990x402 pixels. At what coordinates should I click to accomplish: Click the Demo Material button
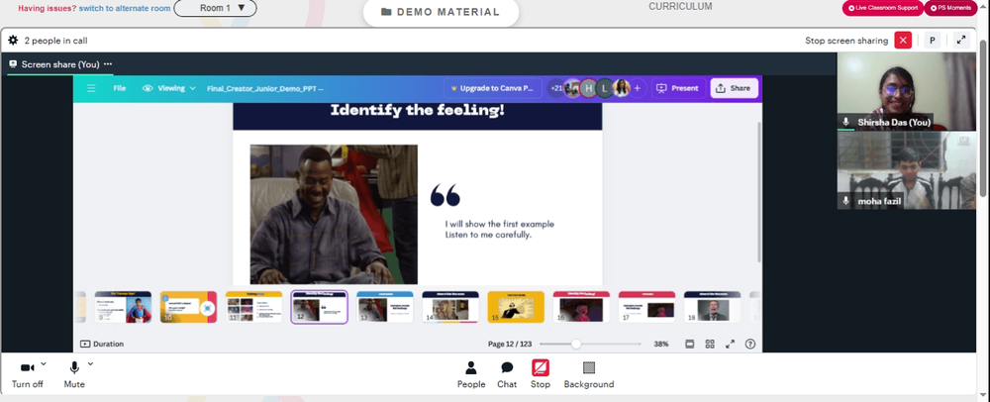click(x=441, y=12)
